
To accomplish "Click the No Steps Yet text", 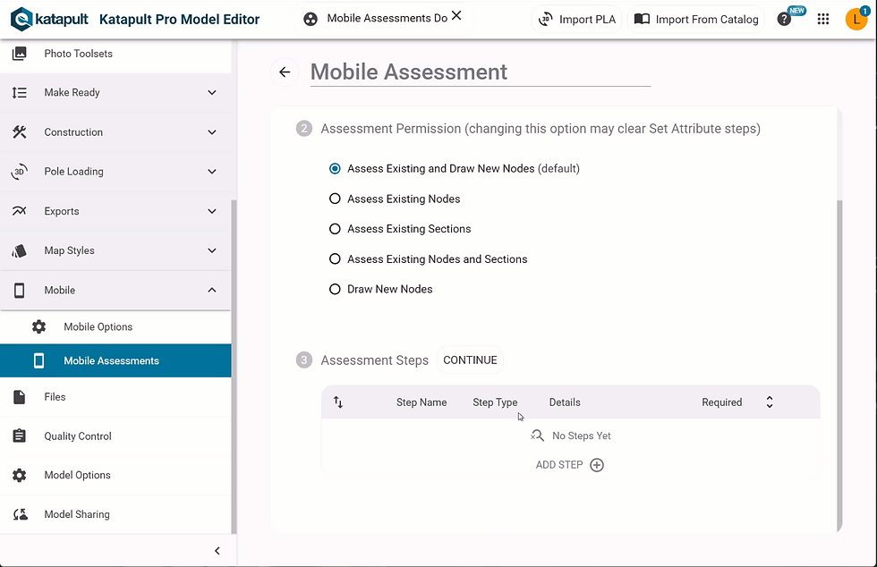I will [x=581, y=436].
